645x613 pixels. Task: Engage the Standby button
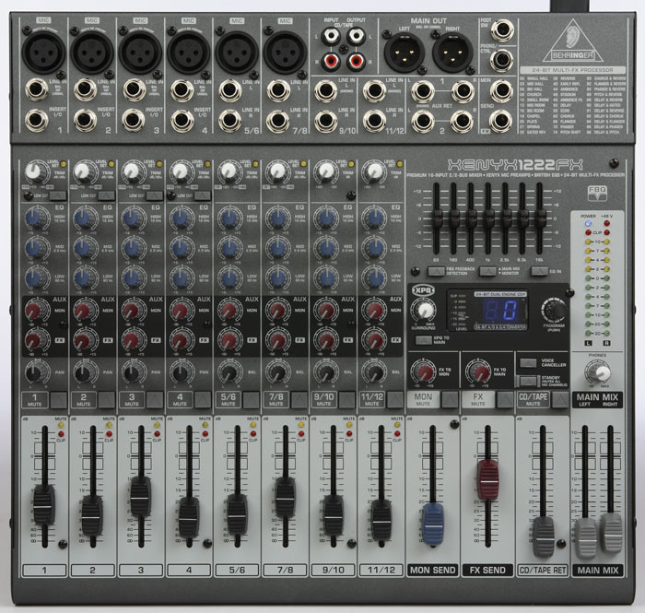(x=528, y=382)
